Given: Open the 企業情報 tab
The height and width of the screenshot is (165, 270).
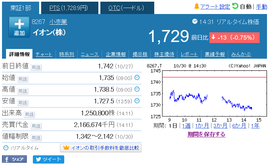Looking at the screenshot, I should click(116, 54).
